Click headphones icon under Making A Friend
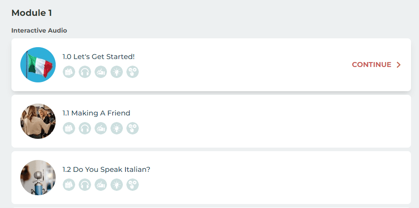The image size is (419, 208). click(x=85, y=128)
